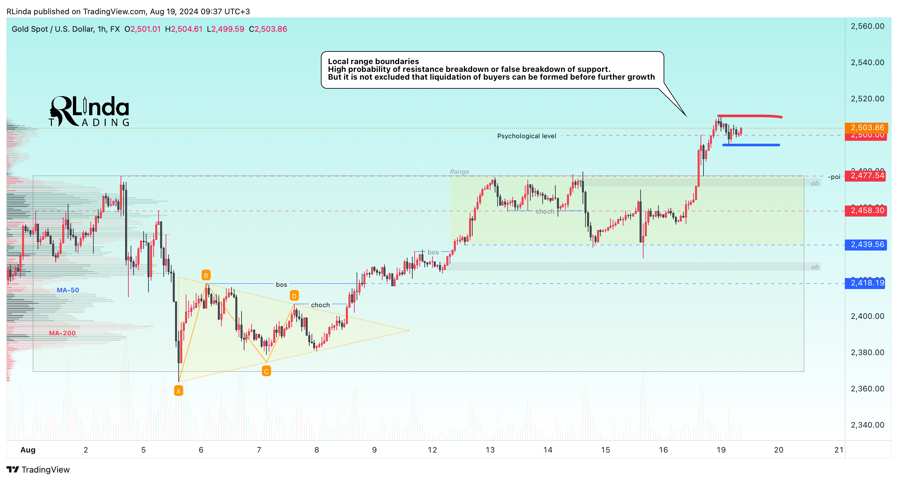Viewport: 898px width, 481px height.
Task: Click the 'MA-50' label
Action: pyautogui.click(x=68, y=290)
